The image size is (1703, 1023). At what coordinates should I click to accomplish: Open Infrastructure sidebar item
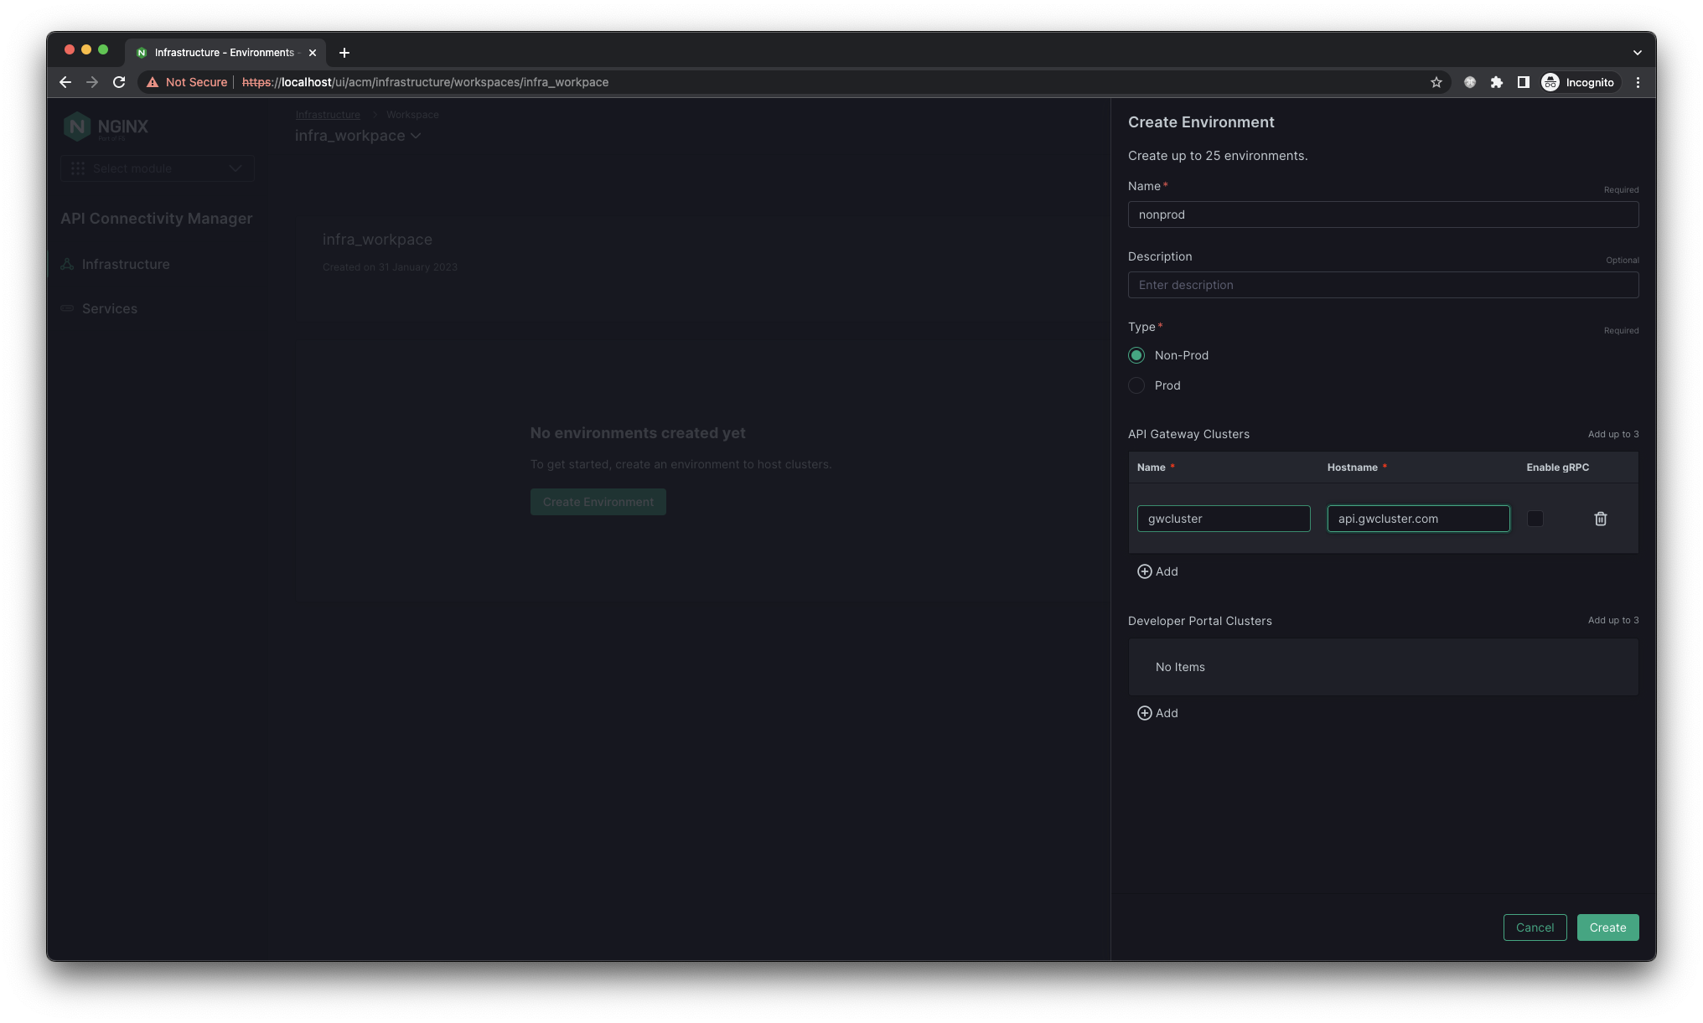coord(126,264)
